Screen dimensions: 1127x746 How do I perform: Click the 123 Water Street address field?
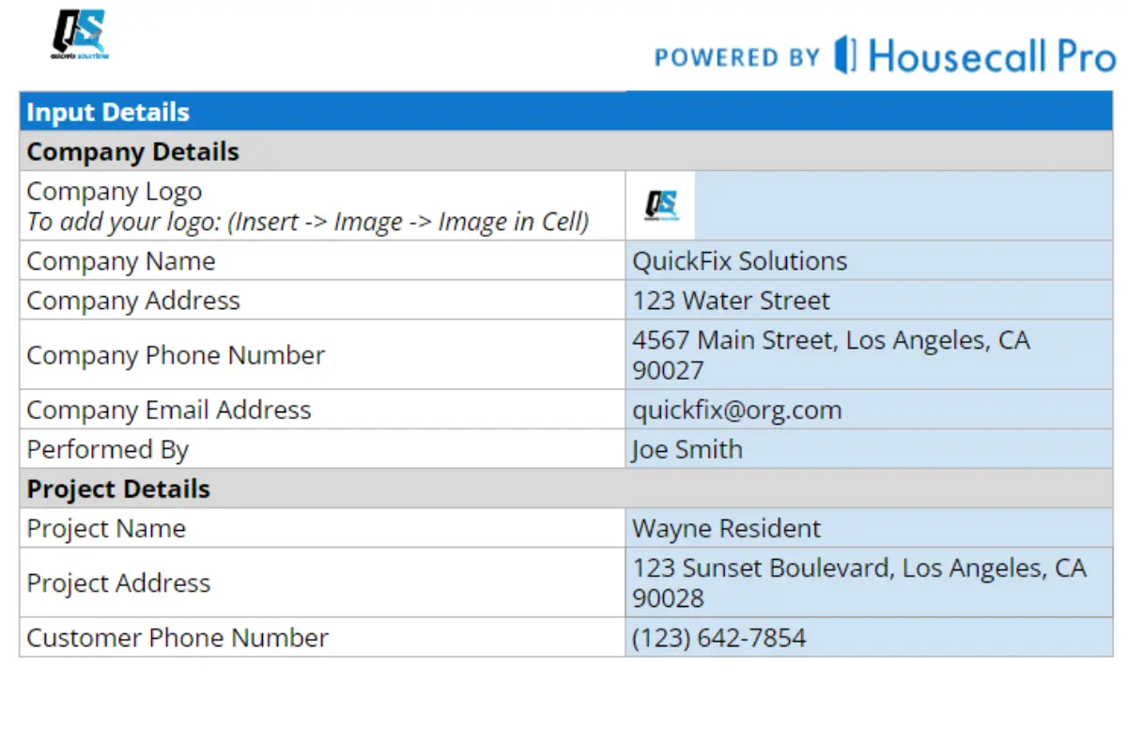tap(869, 301)
